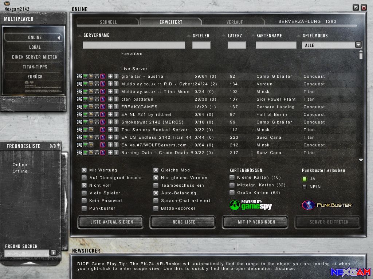Sort by Spieler column arrow
This screenshot has height=279, width=373.
[189, 36]
